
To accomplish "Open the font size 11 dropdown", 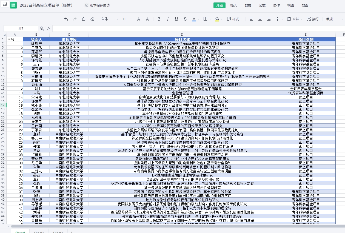I will 128,19.
